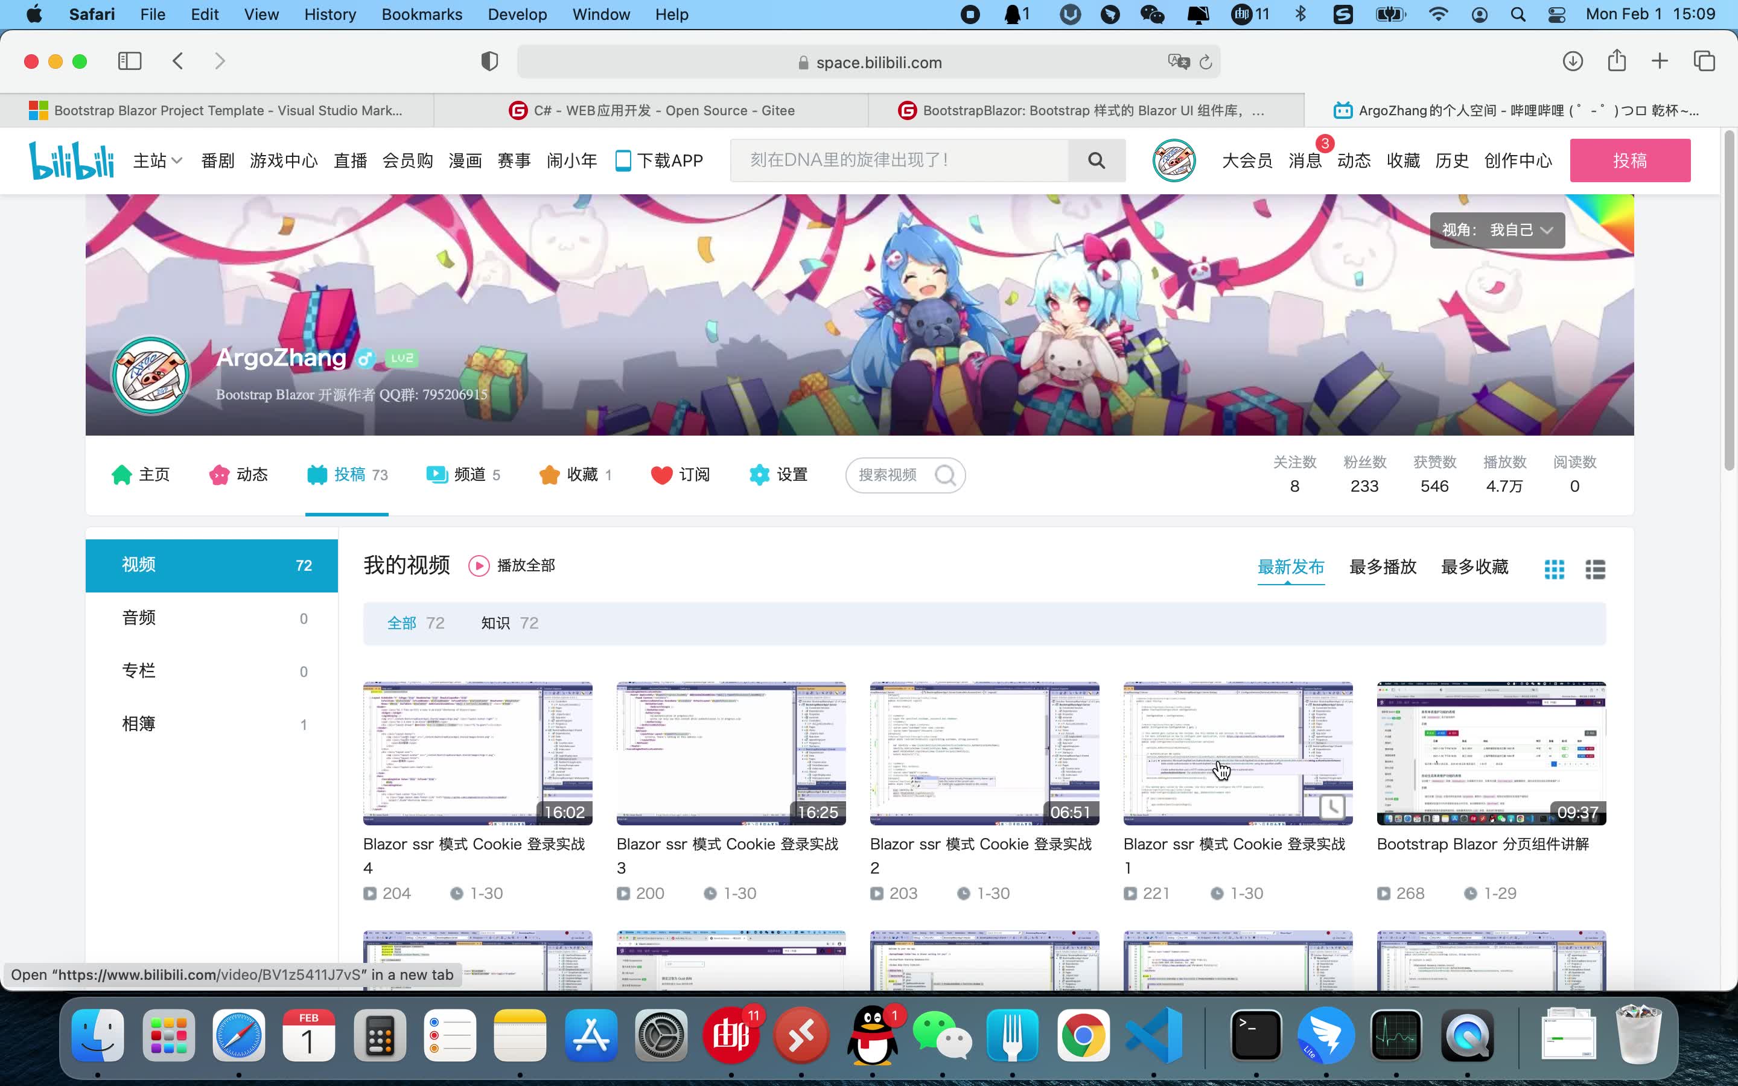Click the search icon in the top search bar

[x=1096, y=159]
